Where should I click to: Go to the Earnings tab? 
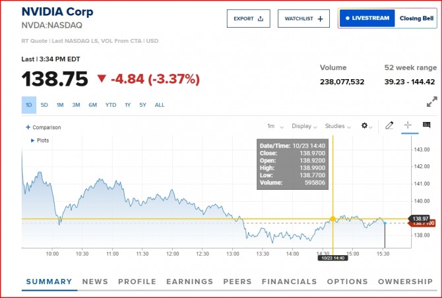tap(189, 282)
